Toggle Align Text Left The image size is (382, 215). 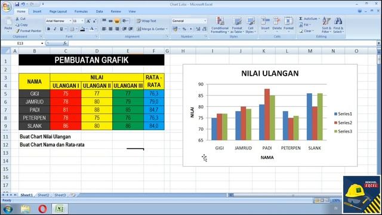click(104, 29)
